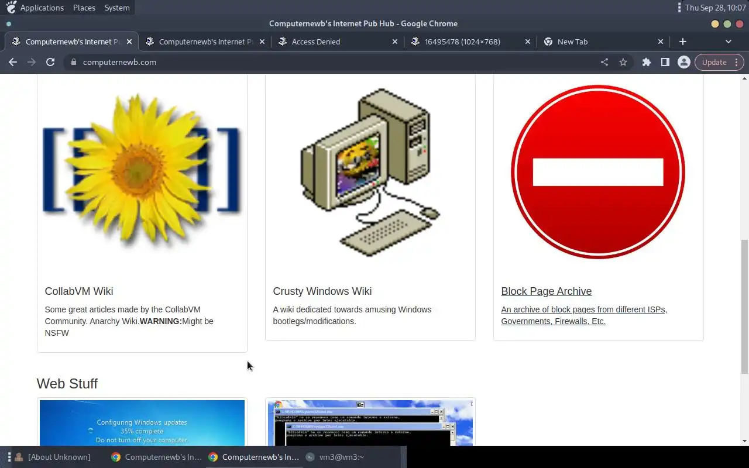The image size is (749, 468).
Task: Share this page using the share icon
Action: coord(604,62)
